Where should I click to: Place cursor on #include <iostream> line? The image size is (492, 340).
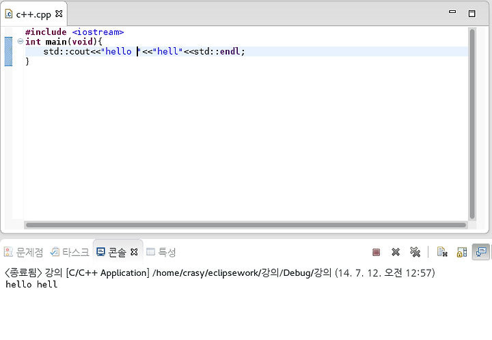(x=74, y=32)
